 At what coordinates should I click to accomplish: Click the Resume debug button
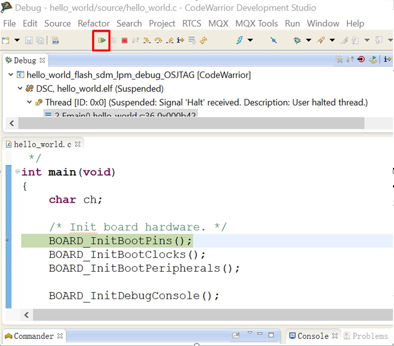click(102, 40)
